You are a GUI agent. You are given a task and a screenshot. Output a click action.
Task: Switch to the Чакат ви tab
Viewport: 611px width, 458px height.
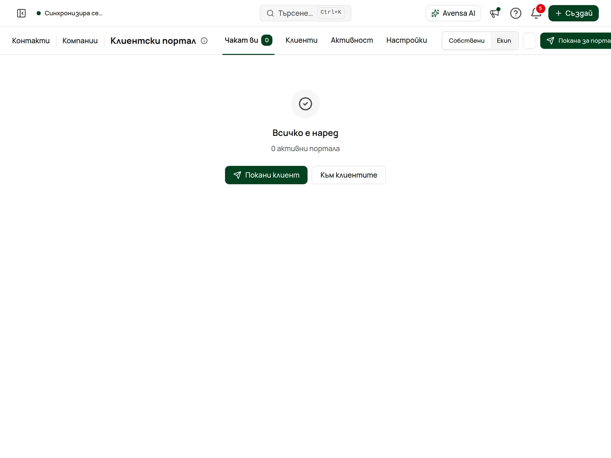[248, 40]
